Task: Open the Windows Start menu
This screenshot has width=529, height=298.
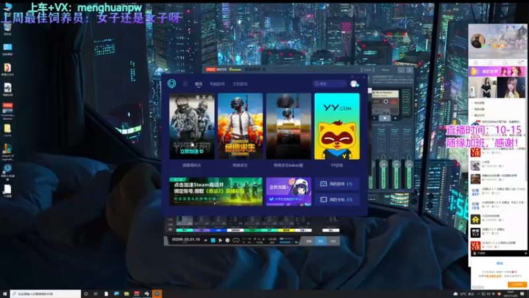Action: click(x=5, y=294)
